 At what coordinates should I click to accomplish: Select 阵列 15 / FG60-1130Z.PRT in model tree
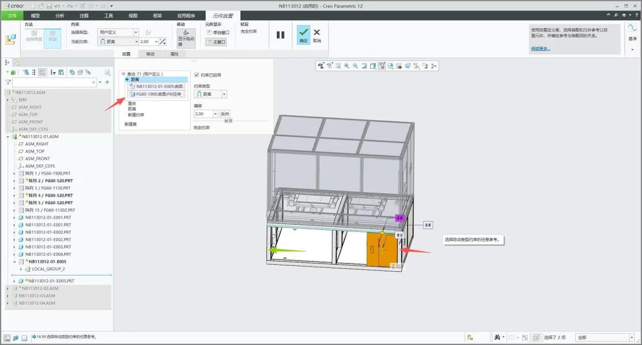tap(50, 210)
